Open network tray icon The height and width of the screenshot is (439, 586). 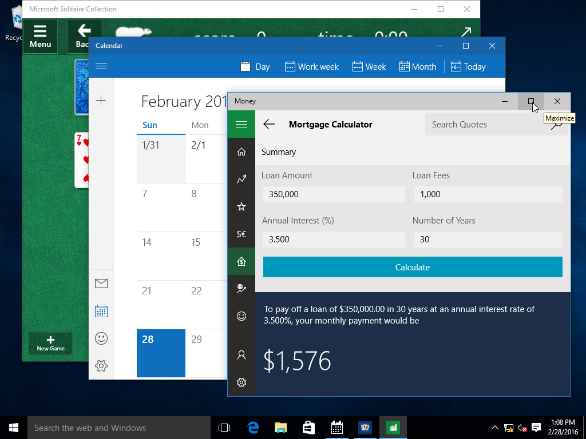tap(508, 428)
